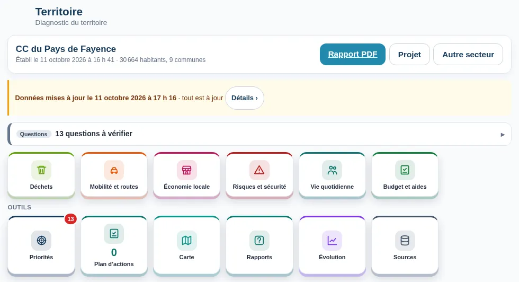
Task: Click the Mobilité et routes label
Action: pyautogui.click(x=114, y=187)
